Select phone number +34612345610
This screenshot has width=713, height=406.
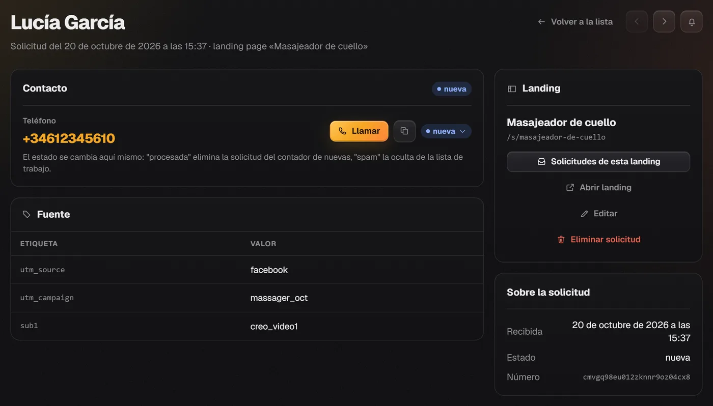(69, 138)
